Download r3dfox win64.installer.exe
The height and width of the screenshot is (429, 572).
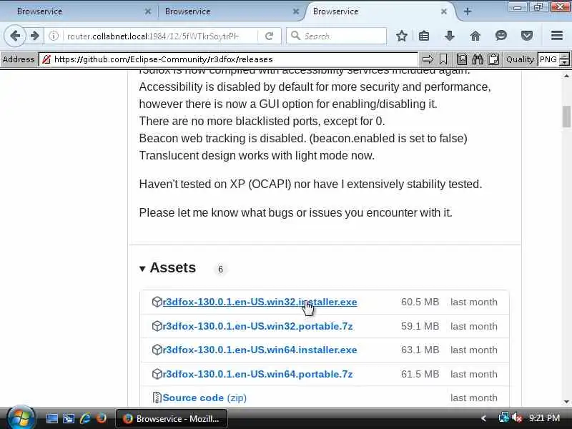[260, 350]
